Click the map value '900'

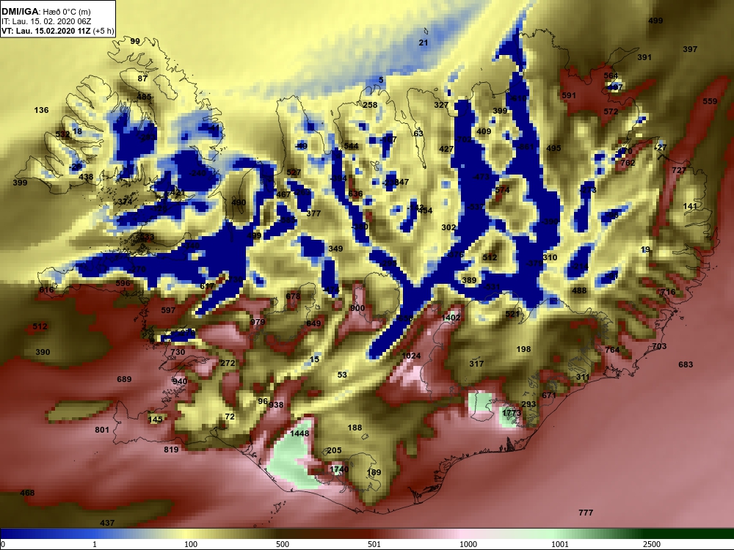357,308
